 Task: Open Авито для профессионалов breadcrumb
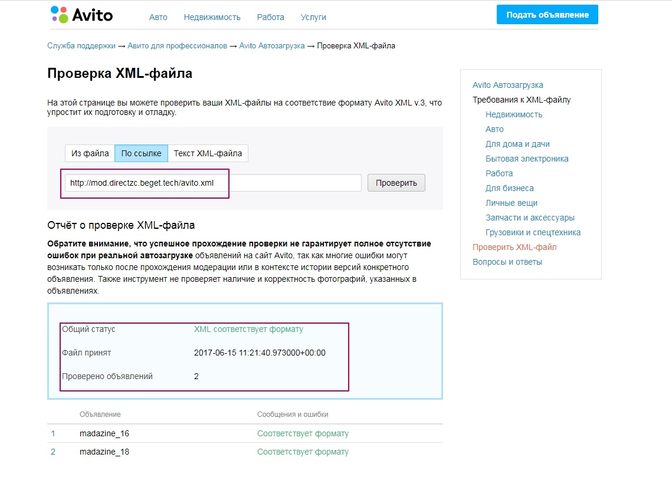[x=178, y=46]
